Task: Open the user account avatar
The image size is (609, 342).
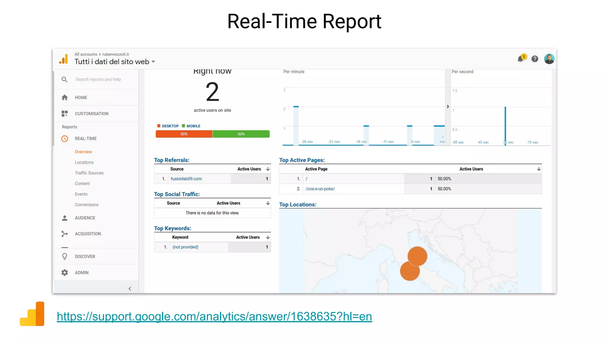Action: [x=549, y=59]
